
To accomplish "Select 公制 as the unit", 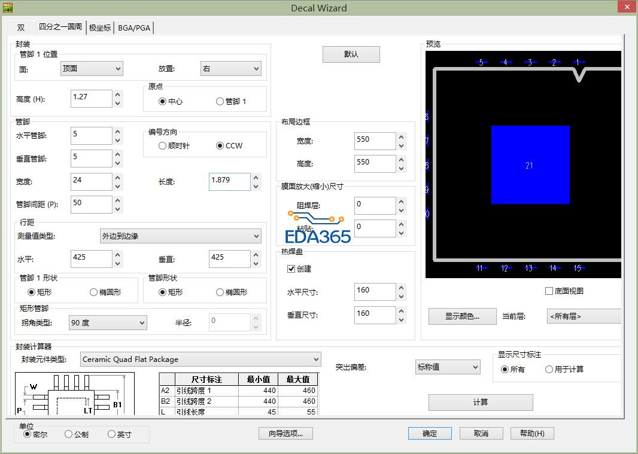I will (x=68, y=434).
